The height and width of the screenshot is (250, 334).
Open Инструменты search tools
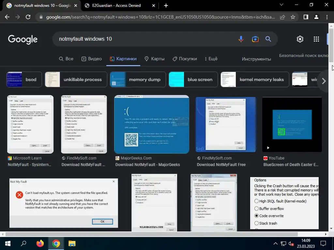256,59
